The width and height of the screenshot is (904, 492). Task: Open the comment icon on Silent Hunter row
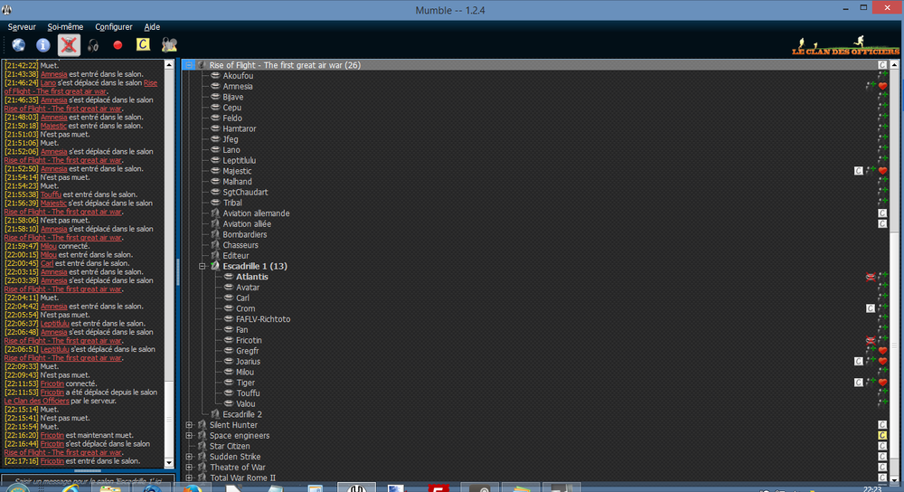pyautogui.click(x=882, y=425)
